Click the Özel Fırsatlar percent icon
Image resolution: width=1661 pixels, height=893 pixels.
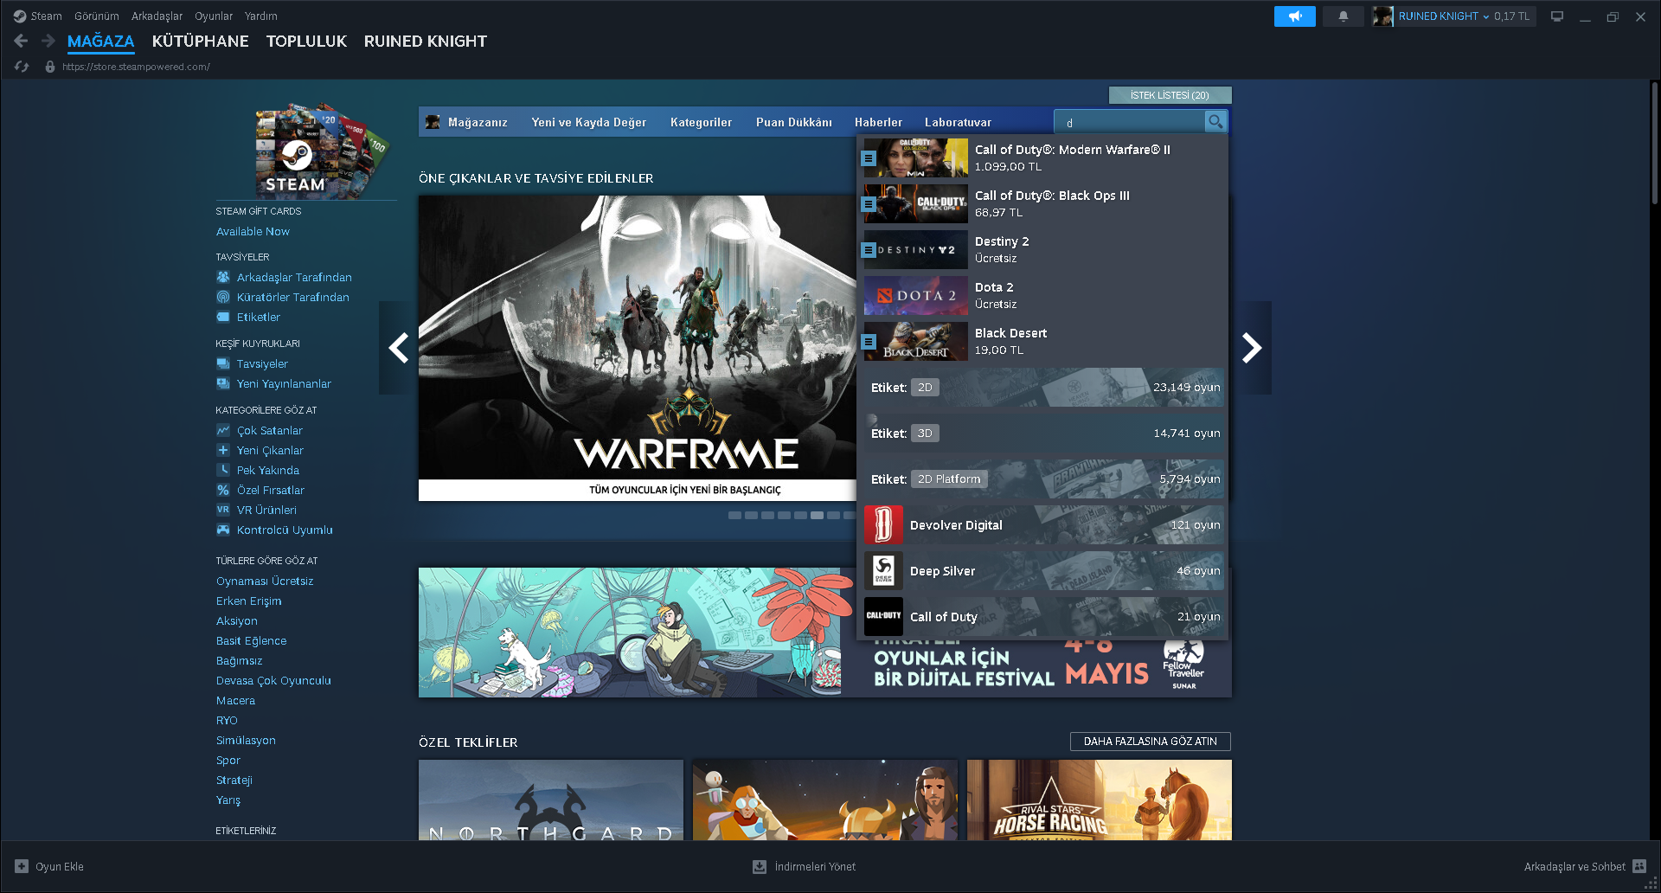pyautogui.click(x=223, y=490)
